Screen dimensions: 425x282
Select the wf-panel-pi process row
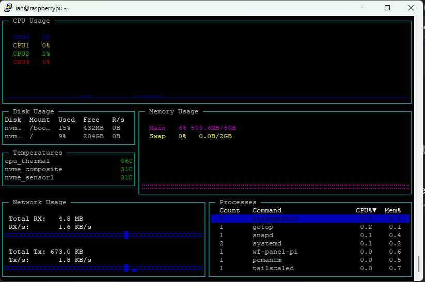click(x=310, y=252)
